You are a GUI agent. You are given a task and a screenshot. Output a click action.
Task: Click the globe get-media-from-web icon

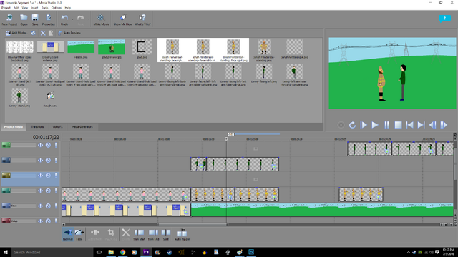point(34,33)
